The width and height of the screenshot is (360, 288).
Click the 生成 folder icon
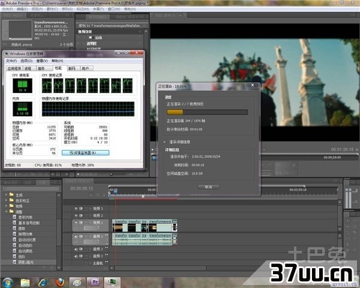[11, 194]
